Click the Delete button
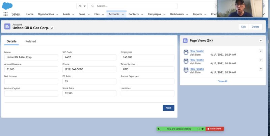This screenshot has width=270, height=136. tap(255, 27)
